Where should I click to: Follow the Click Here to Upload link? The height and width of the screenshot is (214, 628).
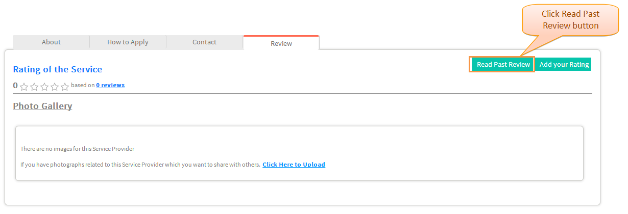294,165
